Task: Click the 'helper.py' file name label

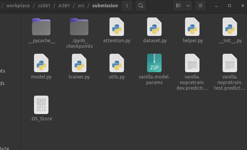Action: pos(193,41)
